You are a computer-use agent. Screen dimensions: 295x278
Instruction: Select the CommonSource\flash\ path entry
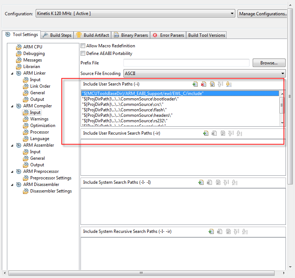click(x=180, y=110)
